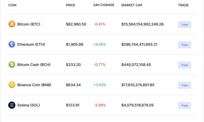
Task: Open the Solana (SOL) coin name
Action: click(29, 105)
